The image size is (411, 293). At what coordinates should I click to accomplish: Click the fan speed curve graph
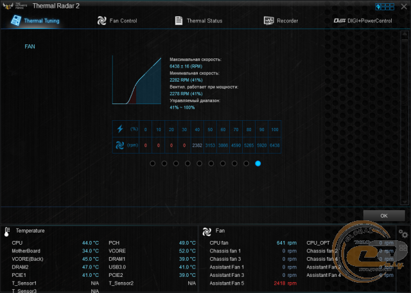coord(137,80)
